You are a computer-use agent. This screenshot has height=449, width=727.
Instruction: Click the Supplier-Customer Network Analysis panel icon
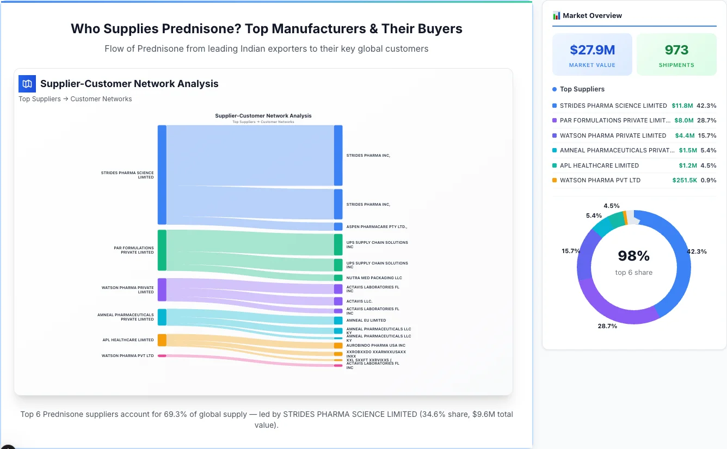[27, 84]
